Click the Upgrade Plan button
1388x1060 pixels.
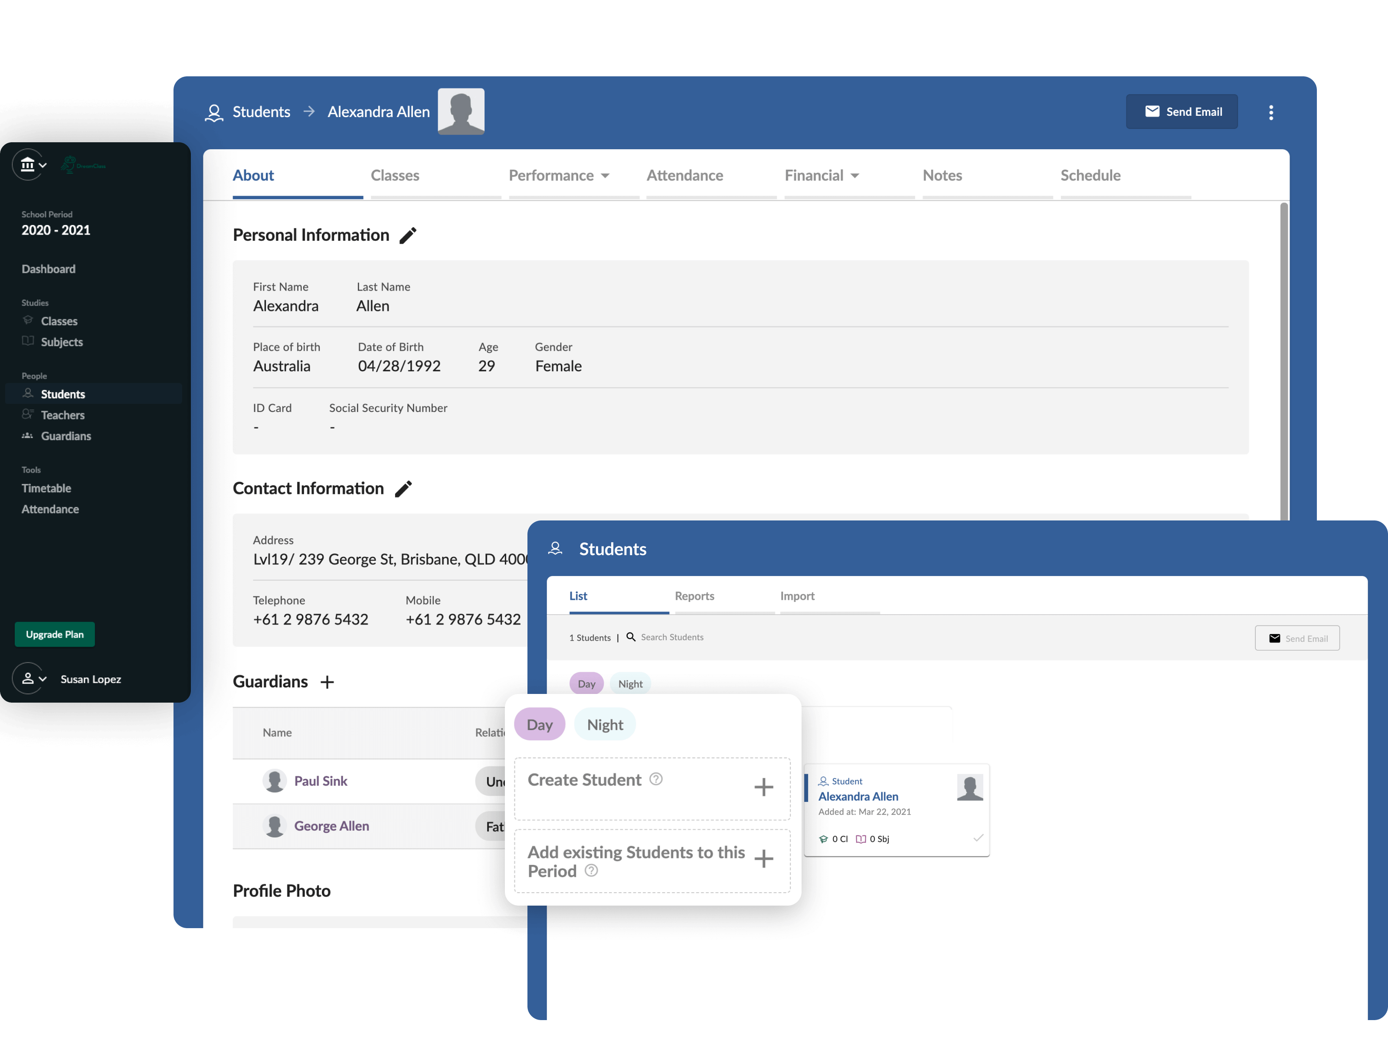(x=55, y=634)
